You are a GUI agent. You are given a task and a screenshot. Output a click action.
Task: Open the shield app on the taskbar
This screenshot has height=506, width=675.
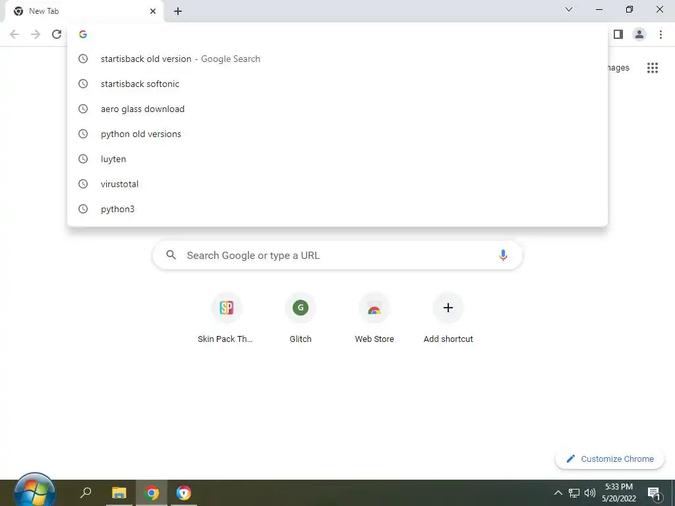(x=184, y=493)
